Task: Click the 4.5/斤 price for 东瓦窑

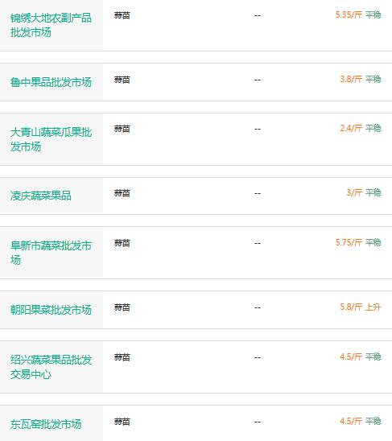Action: (351, 421)
